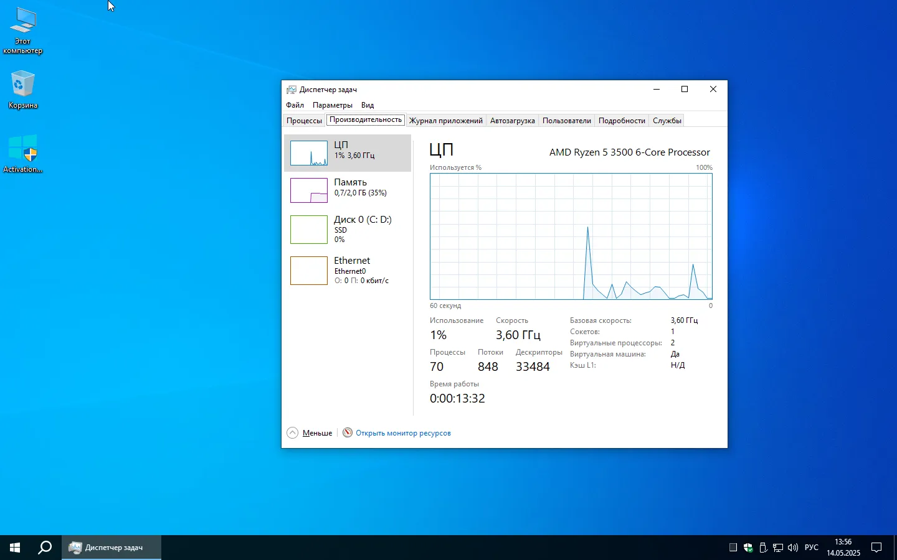Click the Виртуальные процессоры label

pyautogui.click(x=615, y=343)
